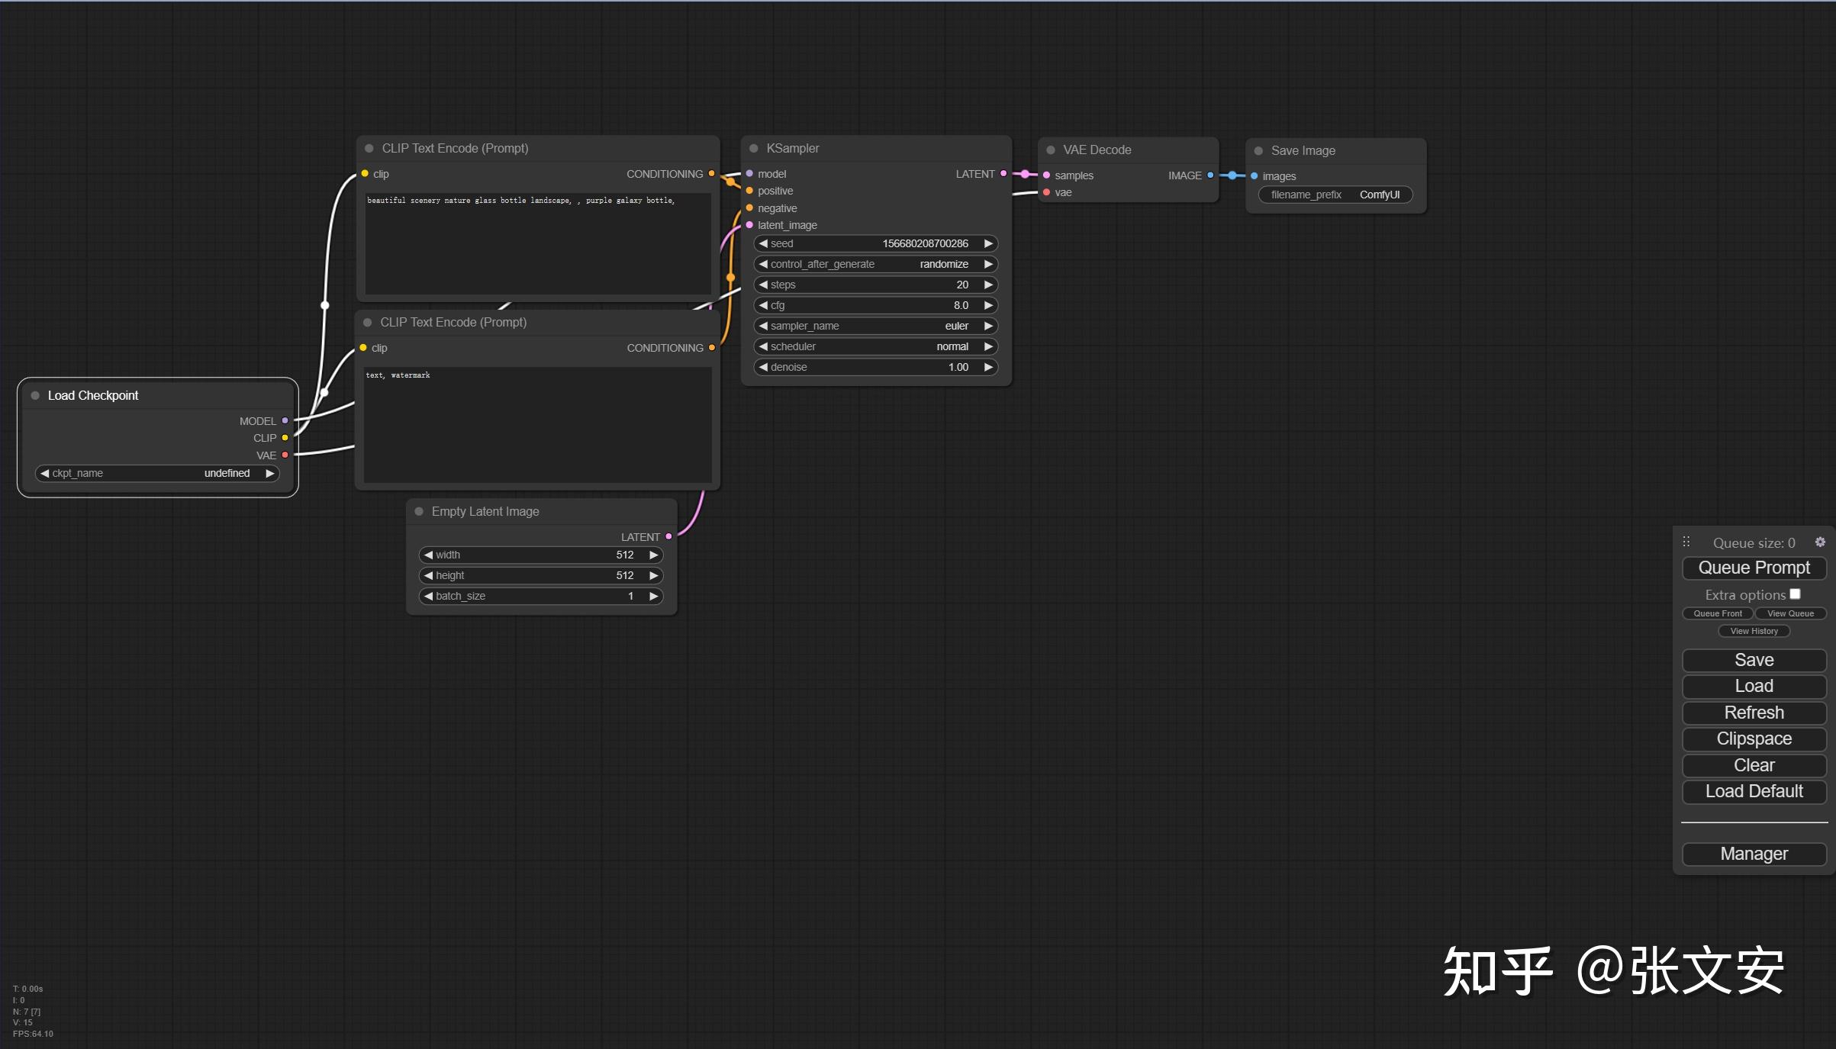The image size is (1836, 1049).
Task: Click the KSampler node collapse dot
Action: click(753, 149)
